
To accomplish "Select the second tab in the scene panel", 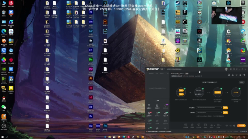I will click(x=157, y=74).
